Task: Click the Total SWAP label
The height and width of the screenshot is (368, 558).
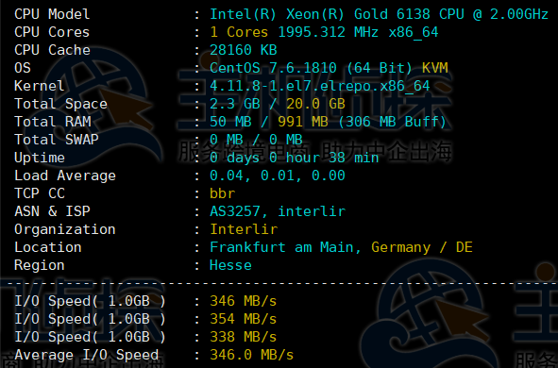Action: (57, 140)
